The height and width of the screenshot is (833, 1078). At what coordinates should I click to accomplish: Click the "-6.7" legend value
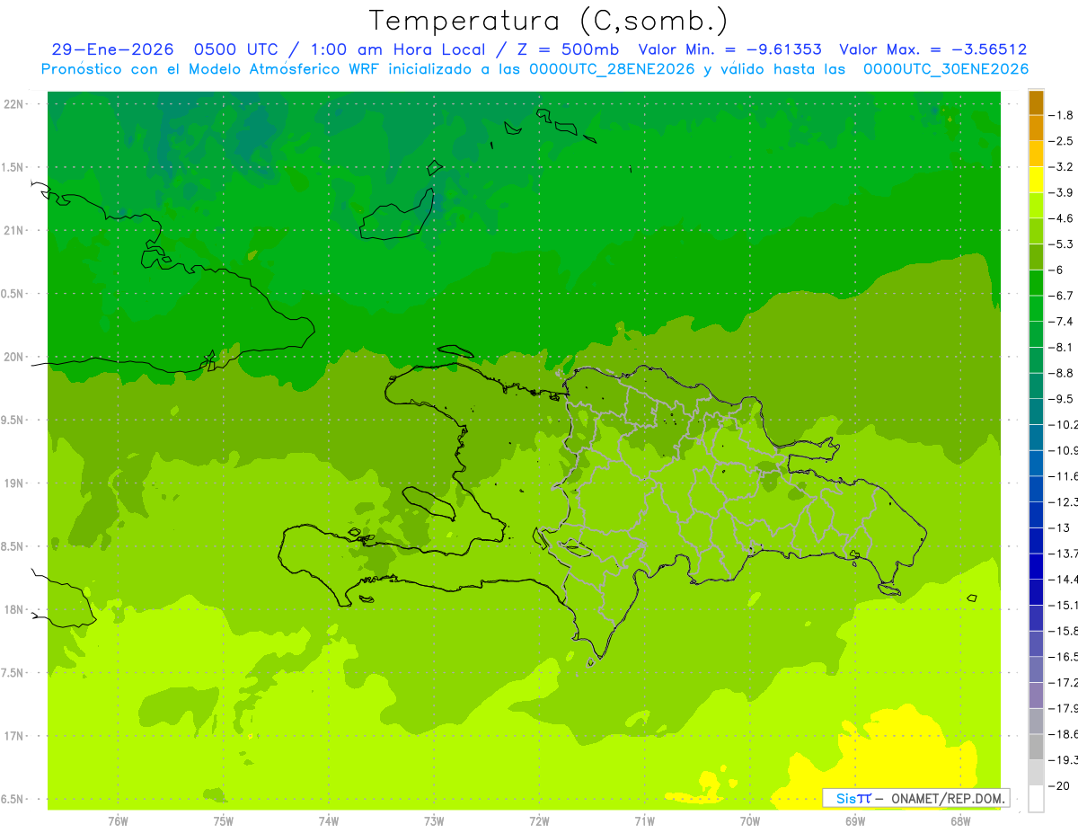(x=1061, y=296)
